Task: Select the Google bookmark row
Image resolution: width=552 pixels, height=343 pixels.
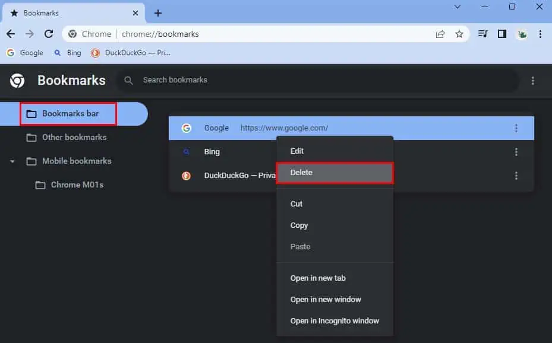Action: (351, 128)
